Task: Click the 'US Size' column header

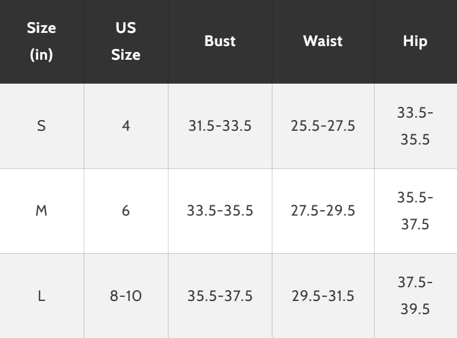Action: (126, 41)
